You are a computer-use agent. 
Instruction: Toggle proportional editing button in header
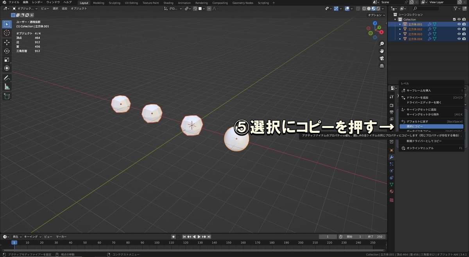(x=209, y=8)
